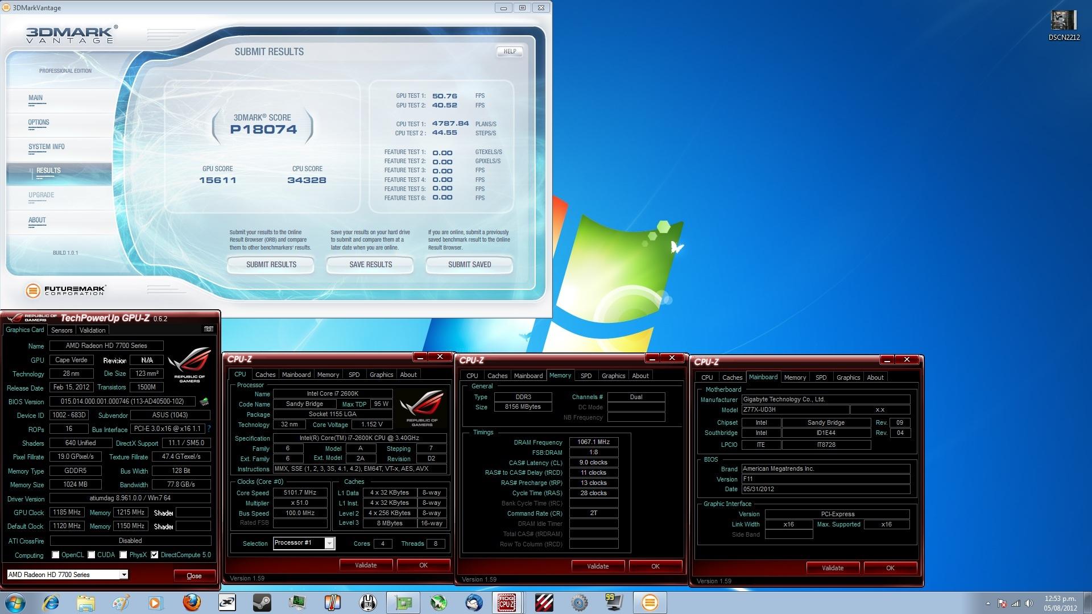Click the red striped AMD taskbar icon
The width and height of the screenshot is (1092, 614).
[544, 602]
